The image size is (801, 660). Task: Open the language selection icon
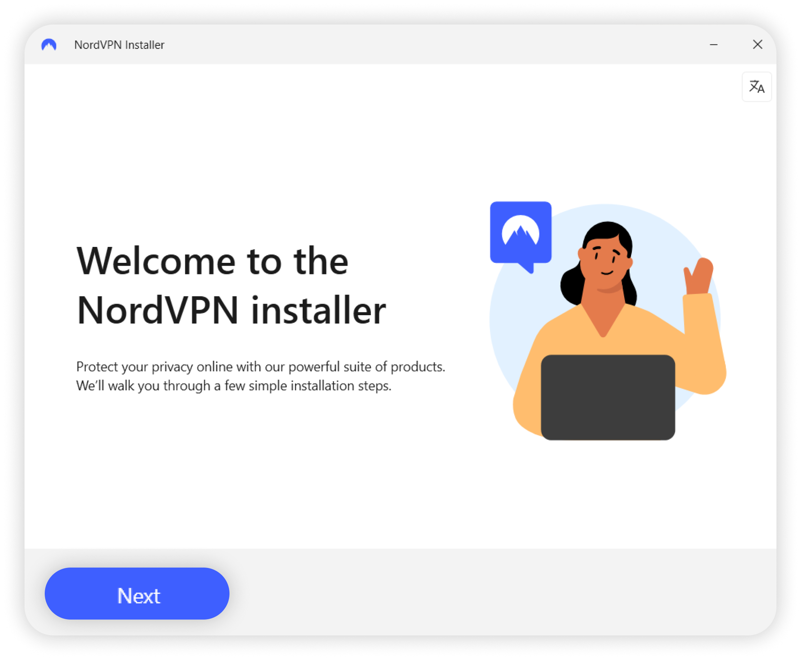coord(757,87)
